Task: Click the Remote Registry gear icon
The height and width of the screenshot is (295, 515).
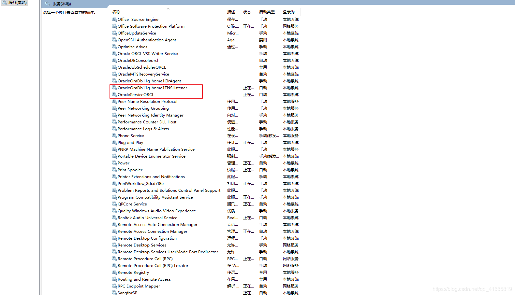Action: [x=114, y=272]
